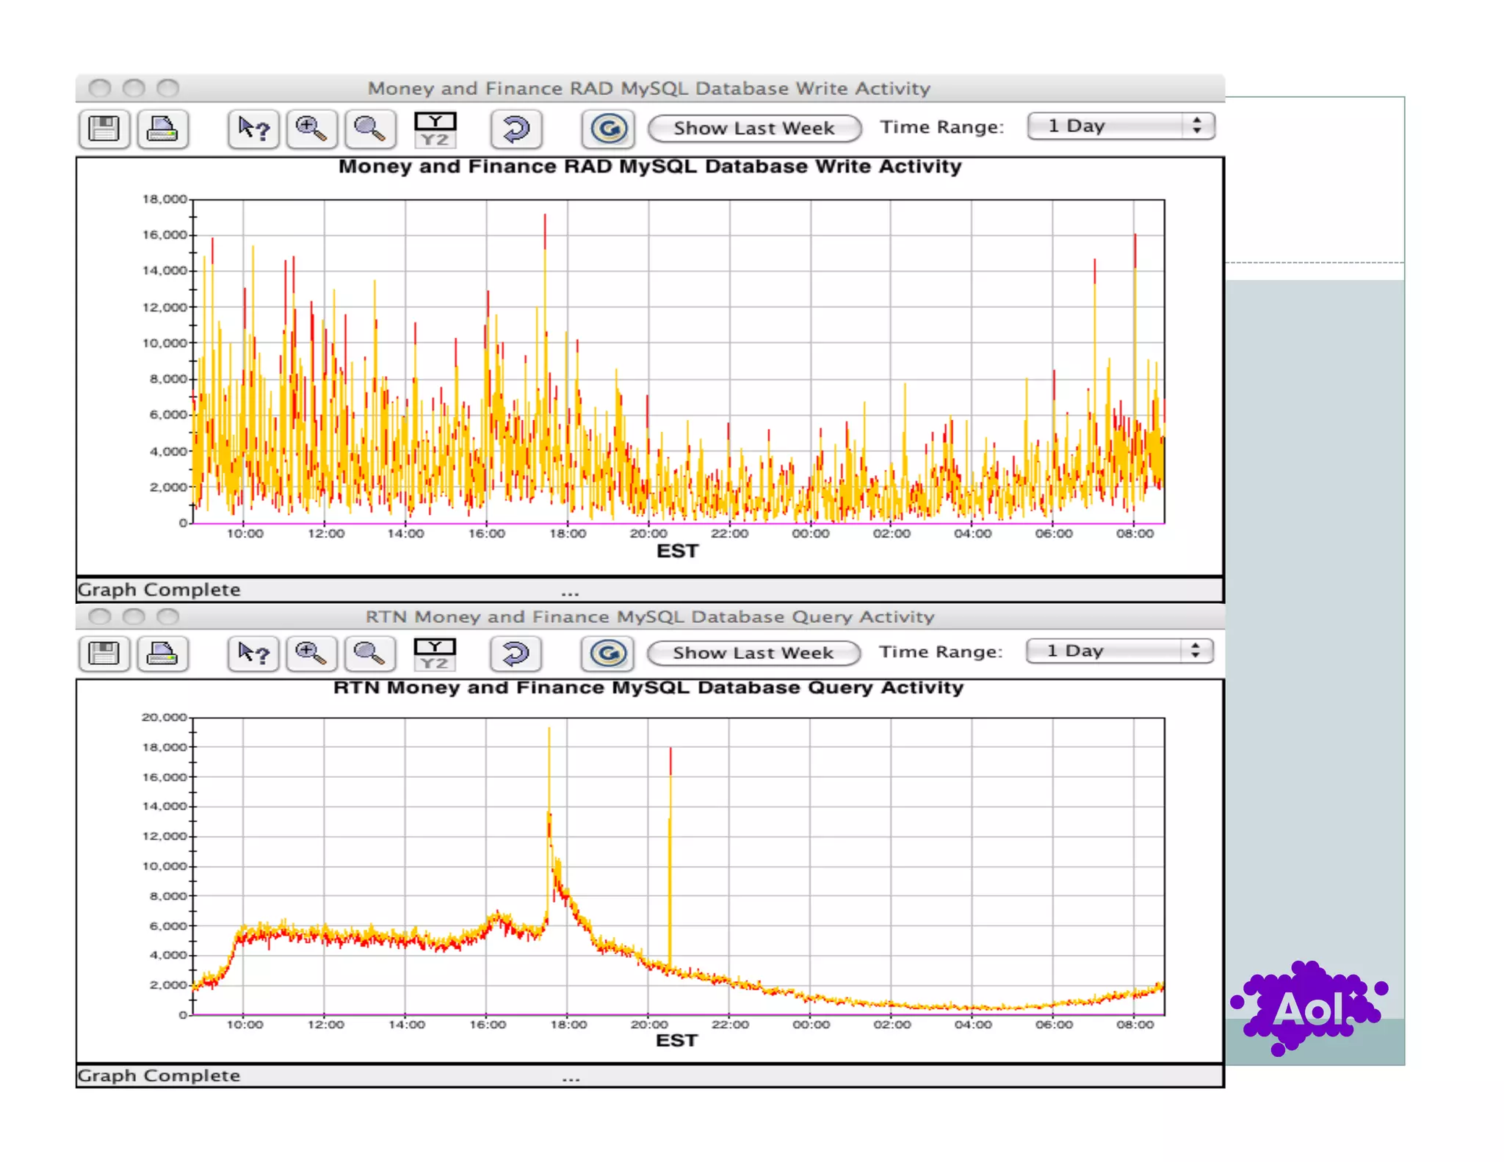Screen dimensions: 1504x1162
Task: Click 20:00 axis label in Query Activity chart
Action: pyautogui.click(x=649, y=1025)
